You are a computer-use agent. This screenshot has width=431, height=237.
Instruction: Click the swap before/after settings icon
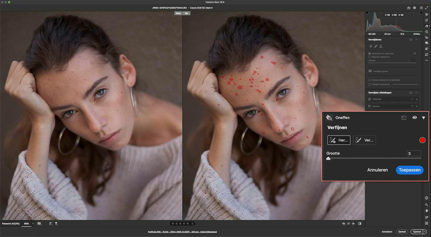pos(348,224)
